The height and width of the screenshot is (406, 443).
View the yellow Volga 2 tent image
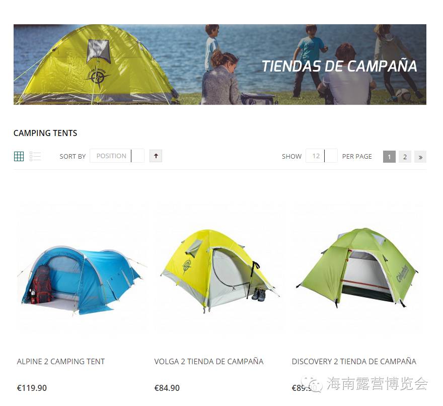[x=220, y=271]
